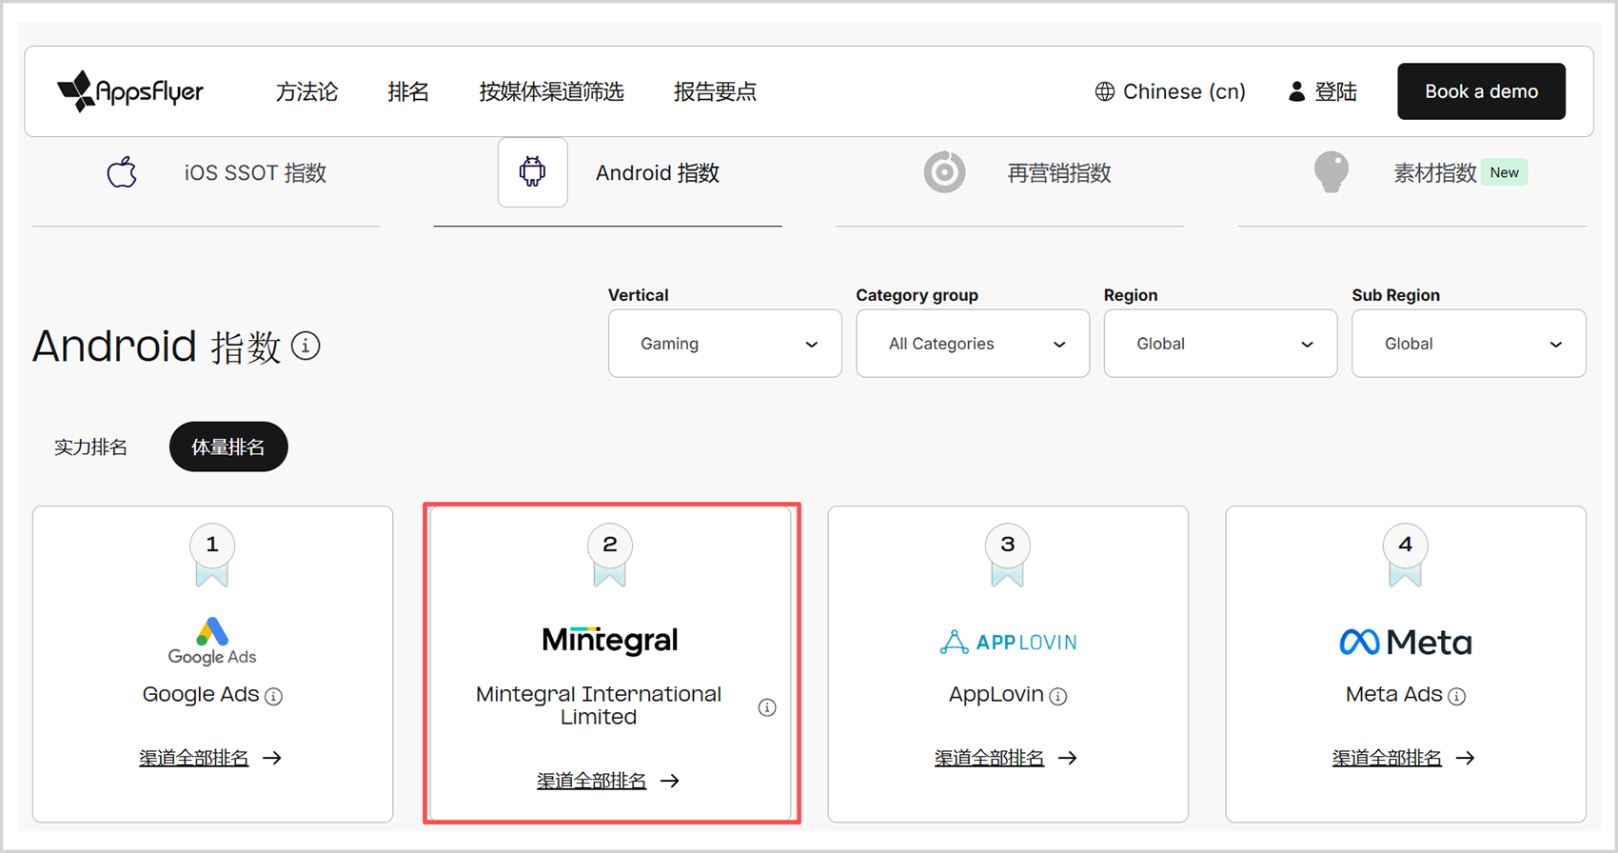
Task: Click the 登陆 login link
Action: pos(1322,91)
